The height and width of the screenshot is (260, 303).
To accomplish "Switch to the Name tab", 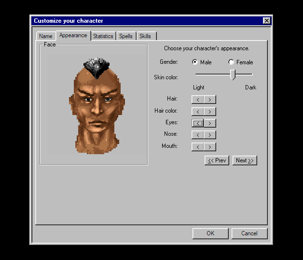I will (46, 36).
